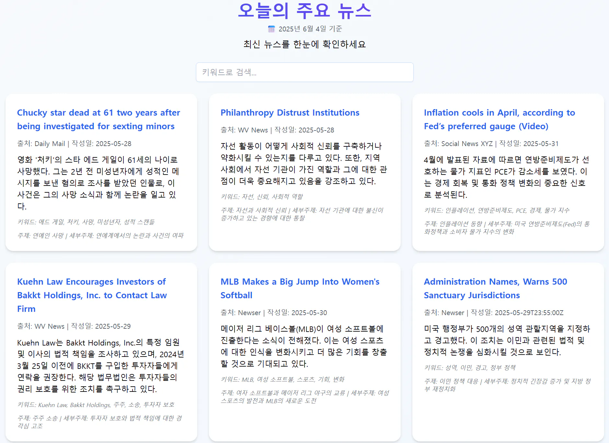This screenshot has height=443, width=609.
Task: Focus the keyword search field
Action: click(x=304, y=72)
